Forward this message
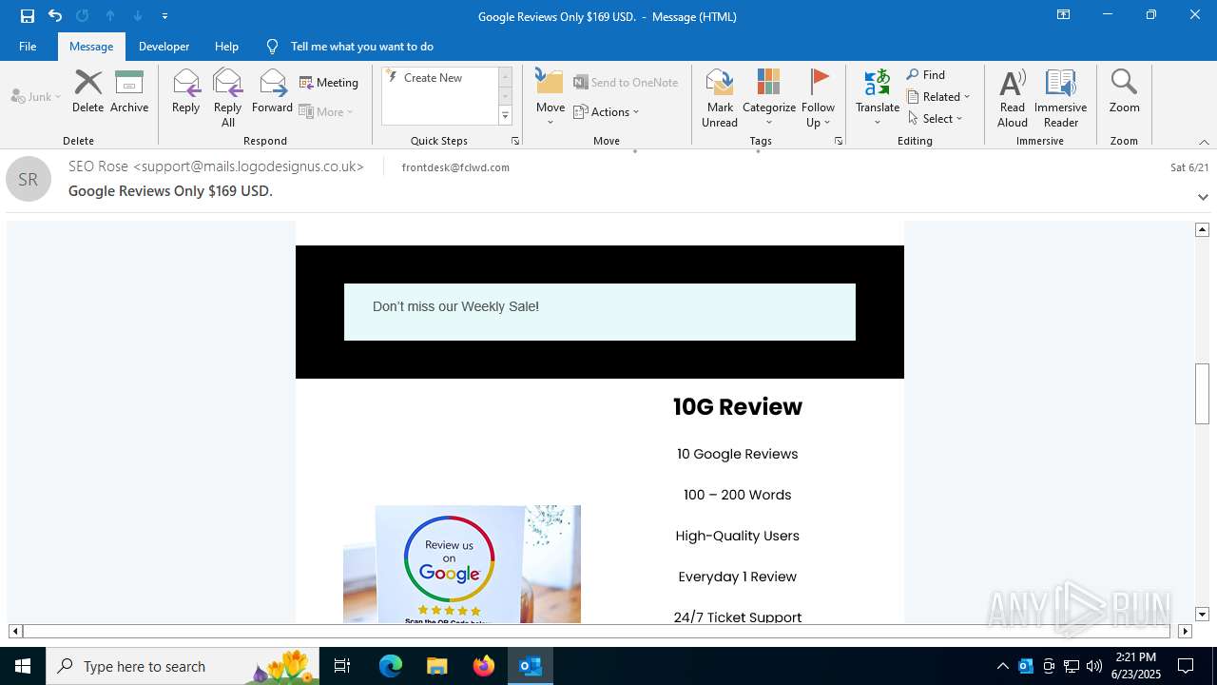 [272, 91]
